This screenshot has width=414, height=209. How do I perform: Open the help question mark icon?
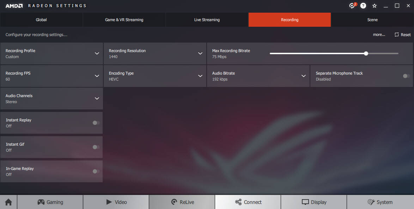pyautogui.click(x=363, y=6)
